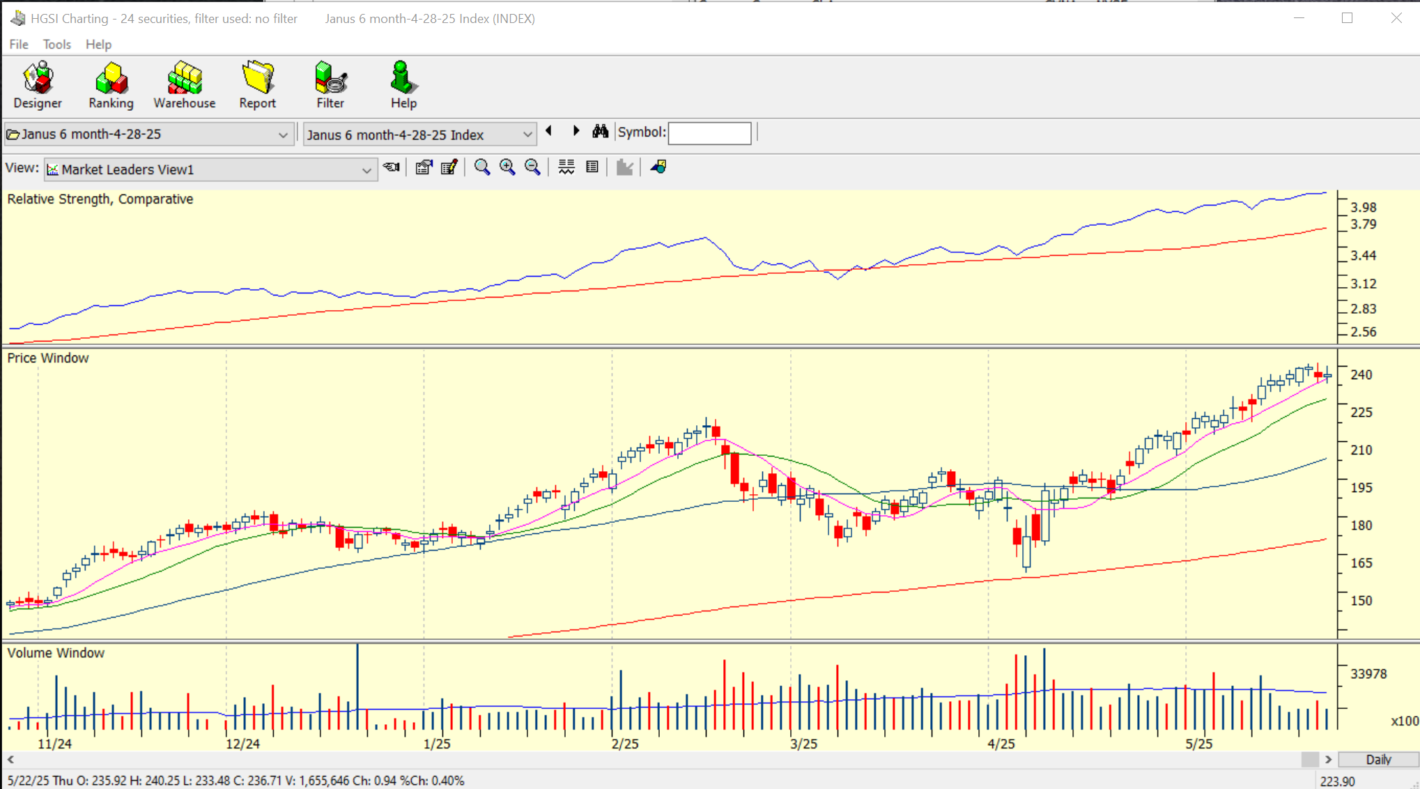
Task: Open the Help menu in menu bar
Action: coord(98,44)
